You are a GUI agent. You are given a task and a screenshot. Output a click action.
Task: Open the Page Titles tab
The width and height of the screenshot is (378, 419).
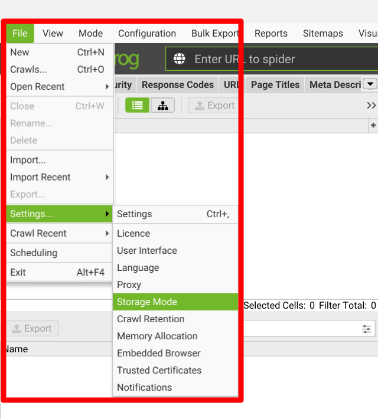pyautogui.click(x=275, y=84)
